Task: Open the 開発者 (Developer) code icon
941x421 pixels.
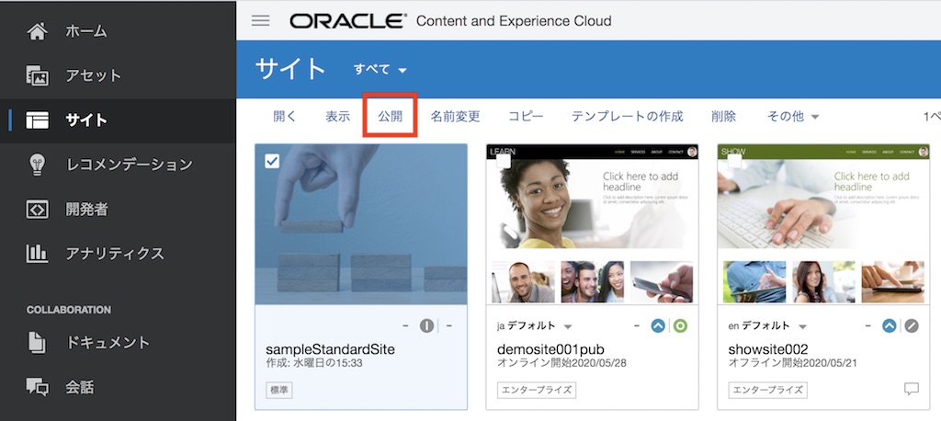Action: tap(37, 209)
